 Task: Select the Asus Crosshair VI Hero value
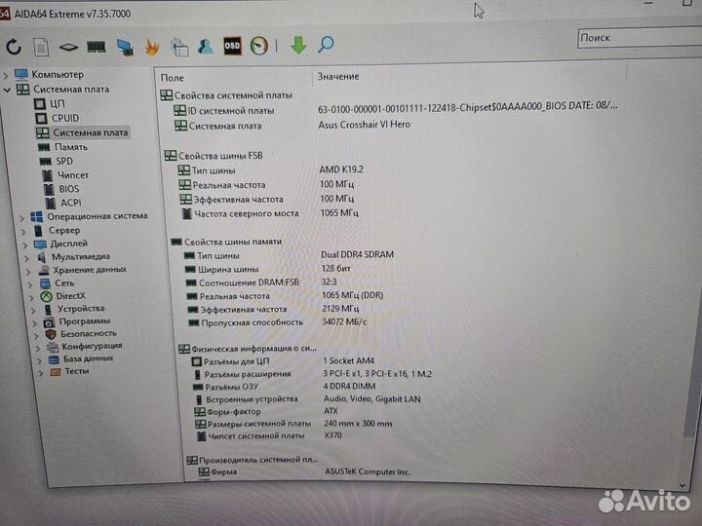(364, 125)
